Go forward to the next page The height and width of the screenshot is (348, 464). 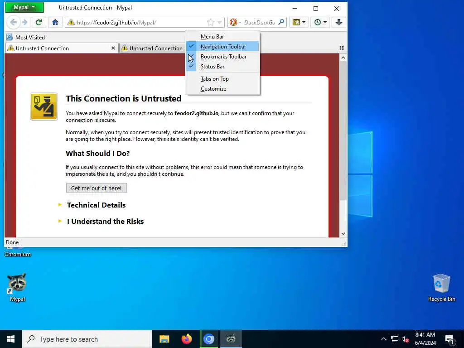[25, 22]
